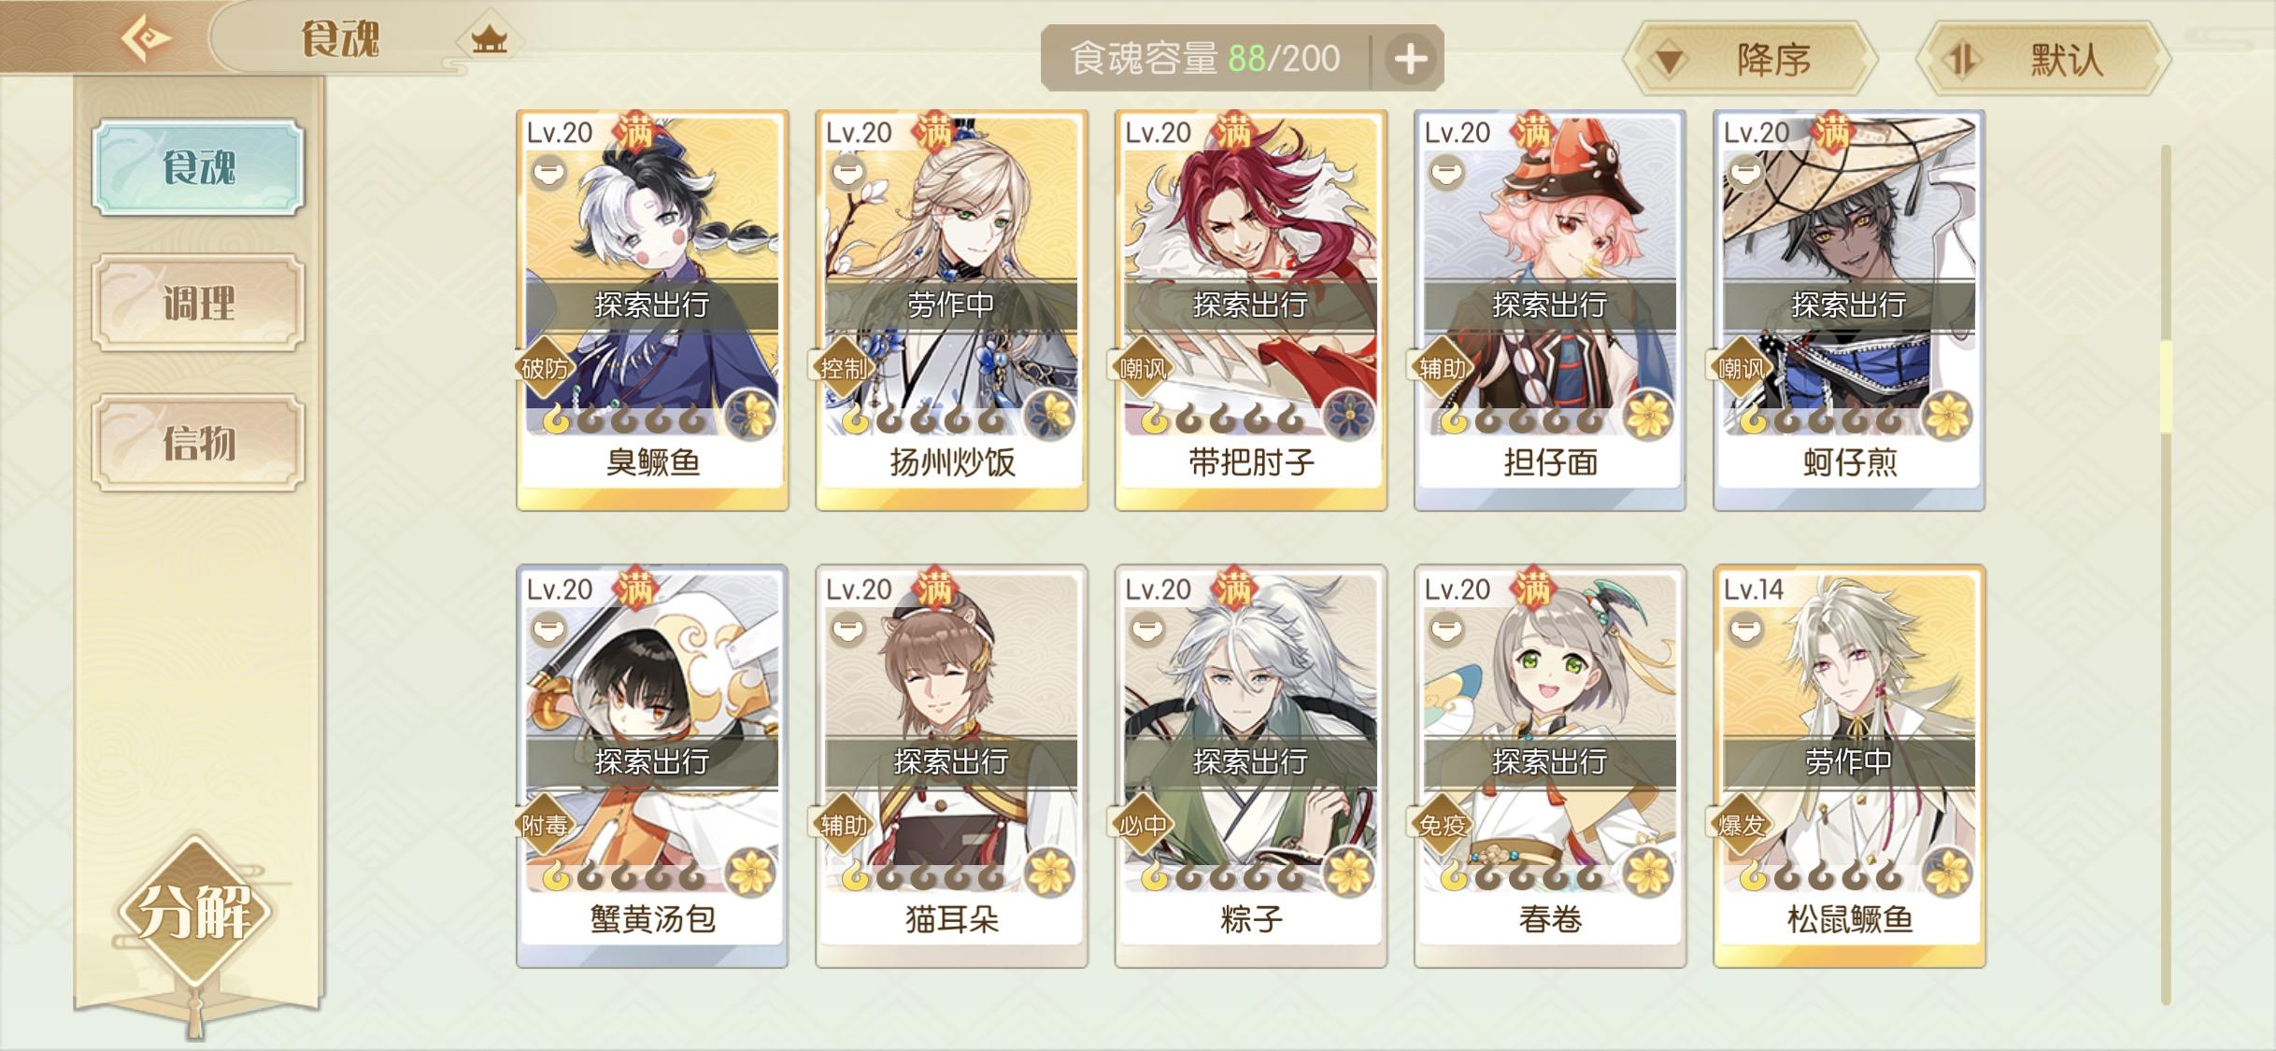Tap the 爆发 badge on 松鼠鳜鱼

point(1741,825)
